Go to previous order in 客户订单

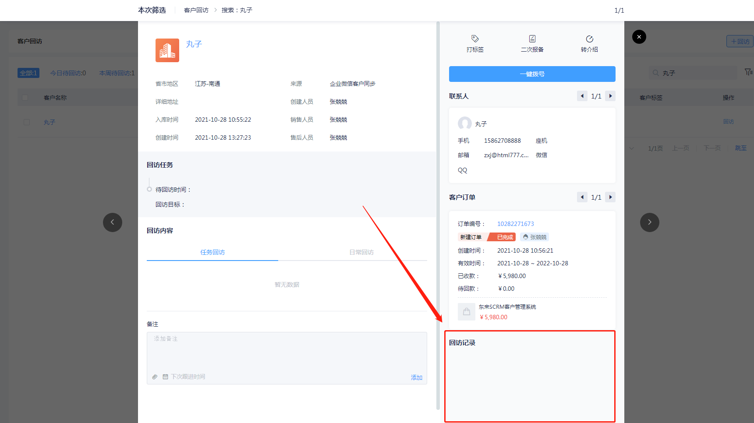(x=582, y=197)
